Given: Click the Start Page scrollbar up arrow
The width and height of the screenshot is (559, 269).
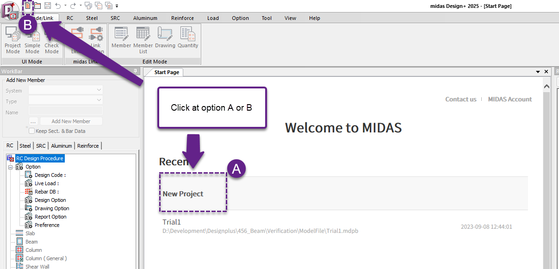Looking at the screenshot, I should (x=546, y=87).
